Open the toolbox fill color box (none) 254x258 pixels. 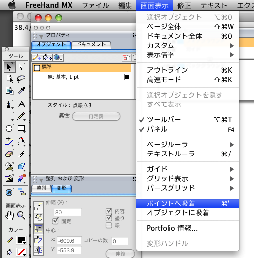click(21, 252)
